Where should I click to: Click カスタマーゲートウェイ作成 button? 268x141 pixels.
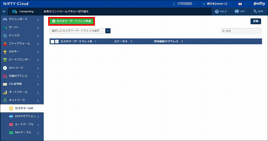[x=72, y=21]
